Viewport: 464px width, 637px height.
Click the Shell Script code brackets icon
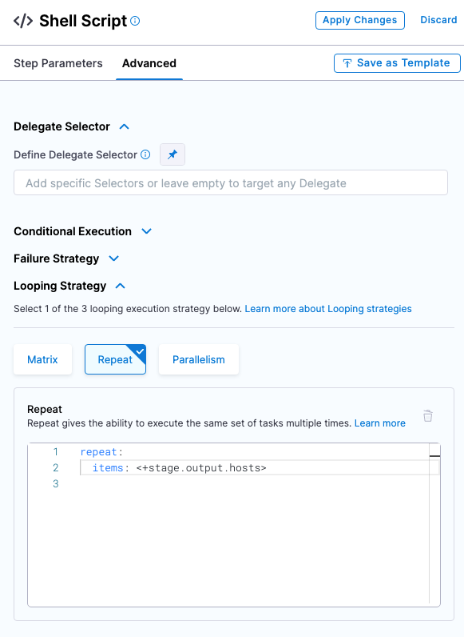(23, 21)
